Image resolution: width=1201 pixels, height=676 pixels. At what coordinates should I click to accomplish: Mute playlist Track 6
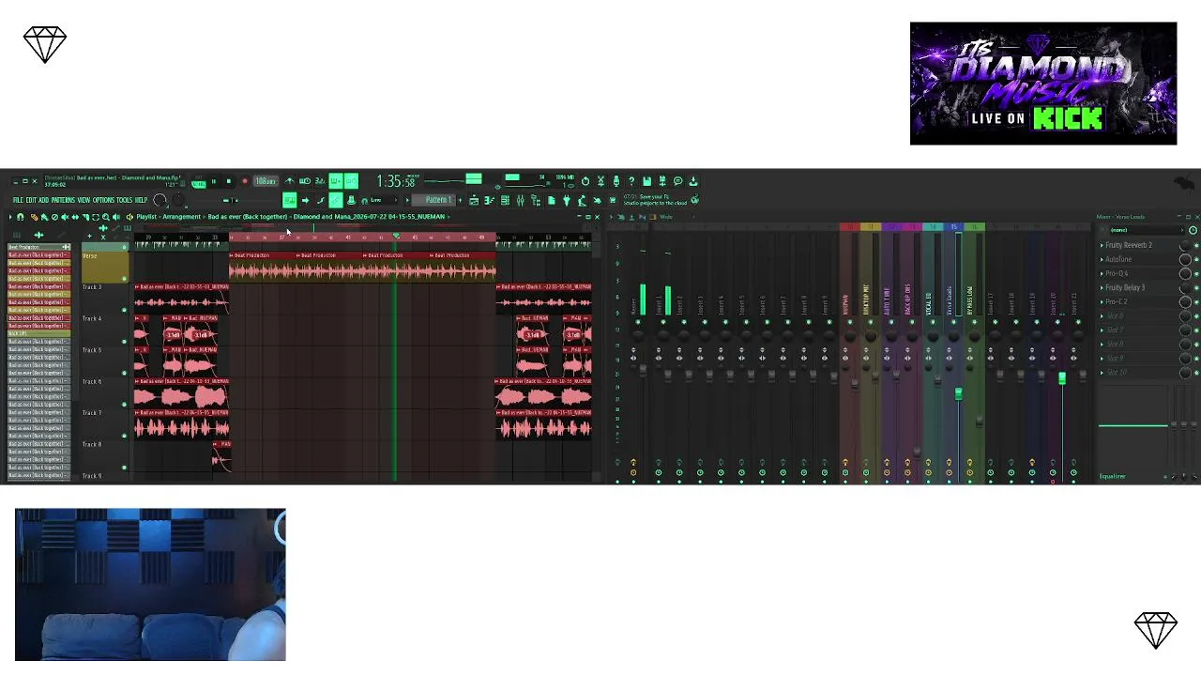pos(124,404)
